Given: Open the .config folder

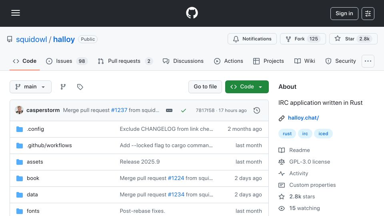Looking at the screenshot, I should coord(36,129).
